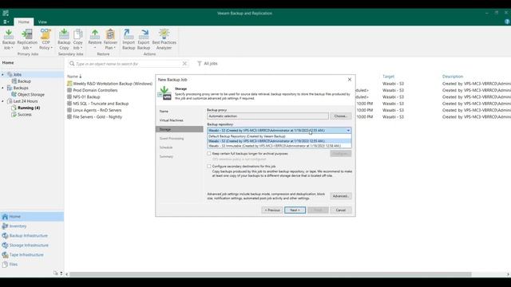This screenshot has height=287, width=511.
Task: Select Success in the tree
Action: point(22,115)
